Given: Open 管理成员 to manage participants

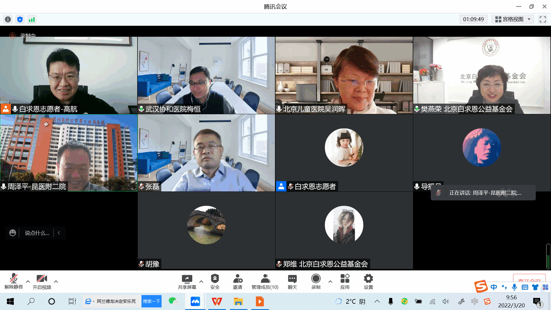Looking at the screenshot, I should click(265, 281).
